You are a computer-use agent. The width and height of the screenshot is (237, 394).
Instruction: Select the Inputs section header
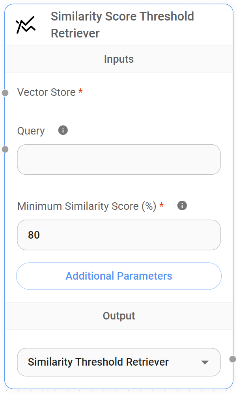(119, 59)
